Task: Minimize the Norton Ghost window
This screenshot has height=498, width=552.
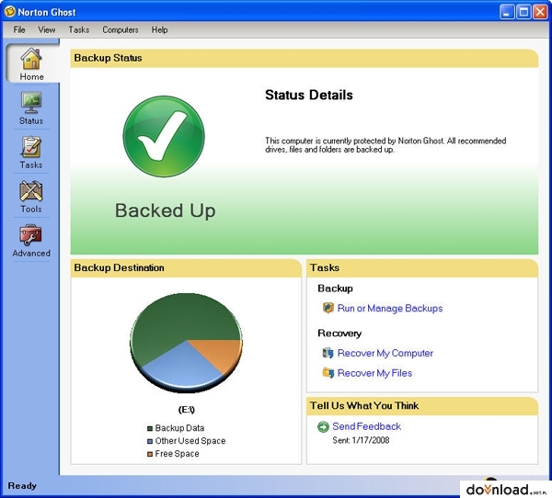Action: 507,12
